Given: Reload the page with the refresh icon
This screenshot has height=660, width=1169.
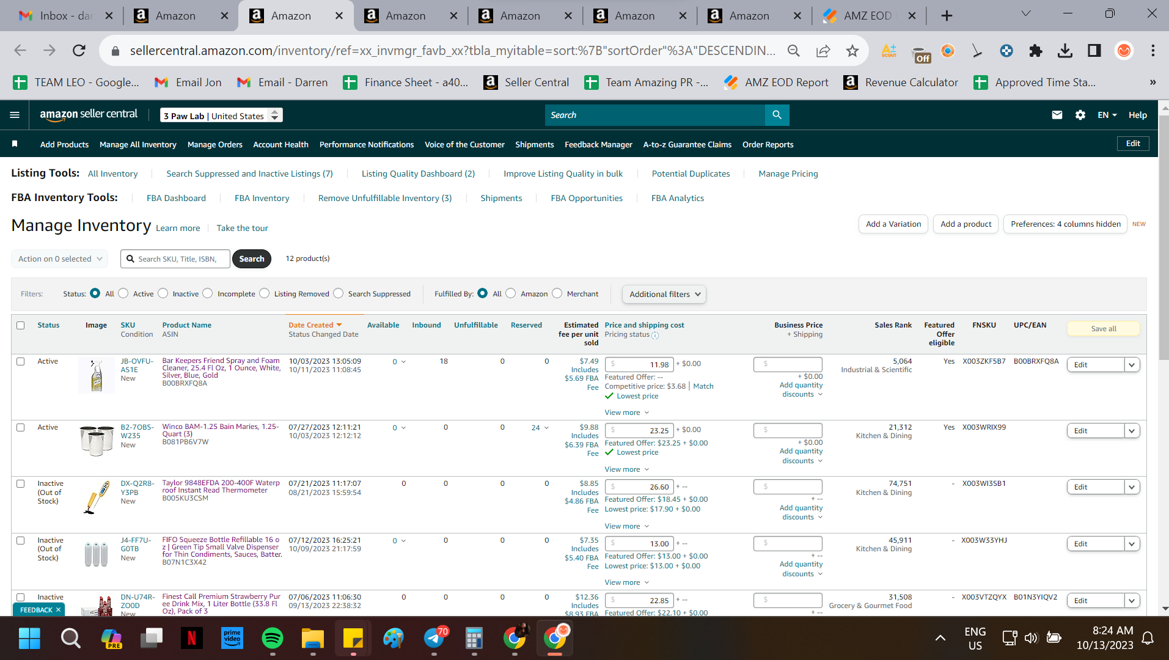Looking at the screenshot, I should (79, 51).
